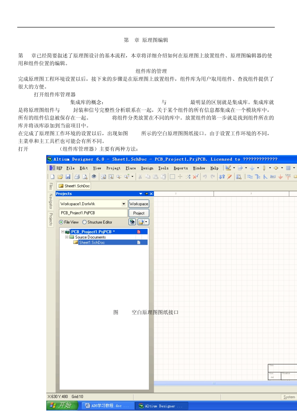Open the Help menu
The width and height of the screenshot is (297, 420).
(214, 168)
